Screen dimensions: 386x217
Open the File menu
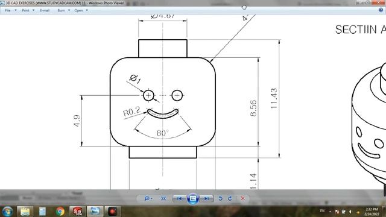pos(8,10)
